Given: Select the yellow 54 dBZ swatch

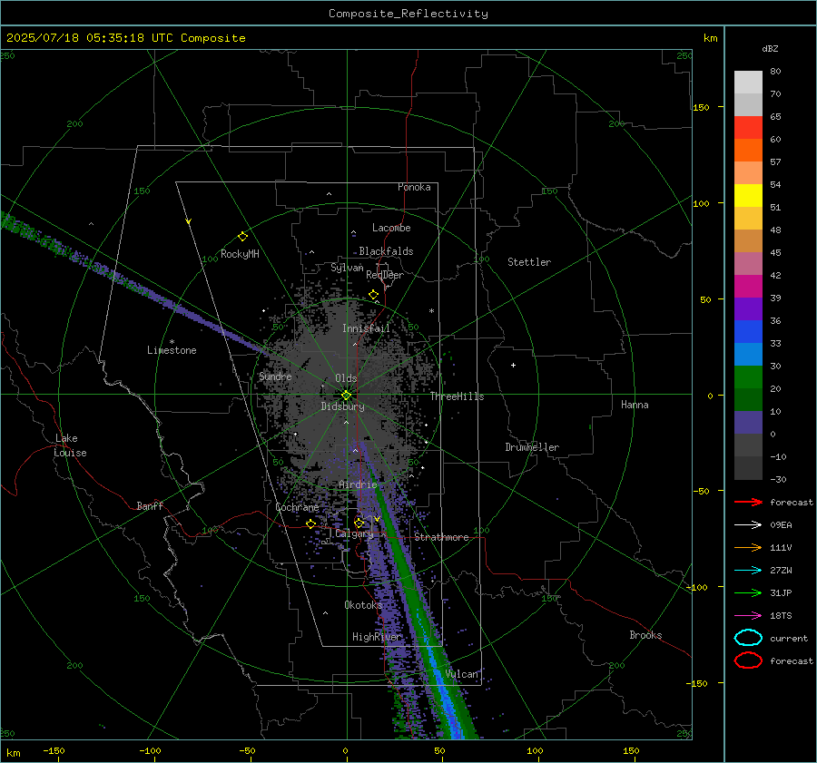Looking at the screenshot, I should 748,195.
